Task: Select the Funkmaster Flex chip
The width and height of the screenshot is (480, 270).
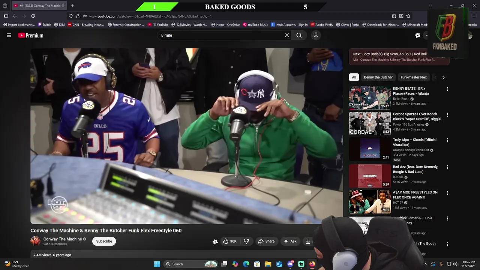Action: pos(414,77)
